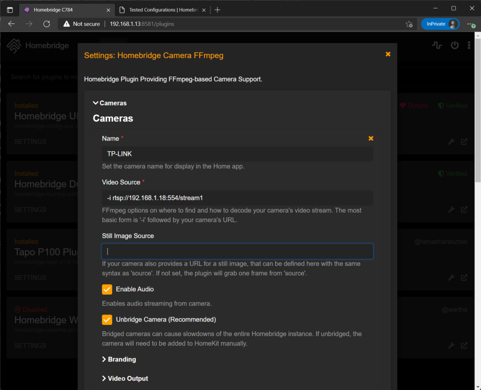
Task: Focus the Still Image Source field
Action: click(237, 252)
